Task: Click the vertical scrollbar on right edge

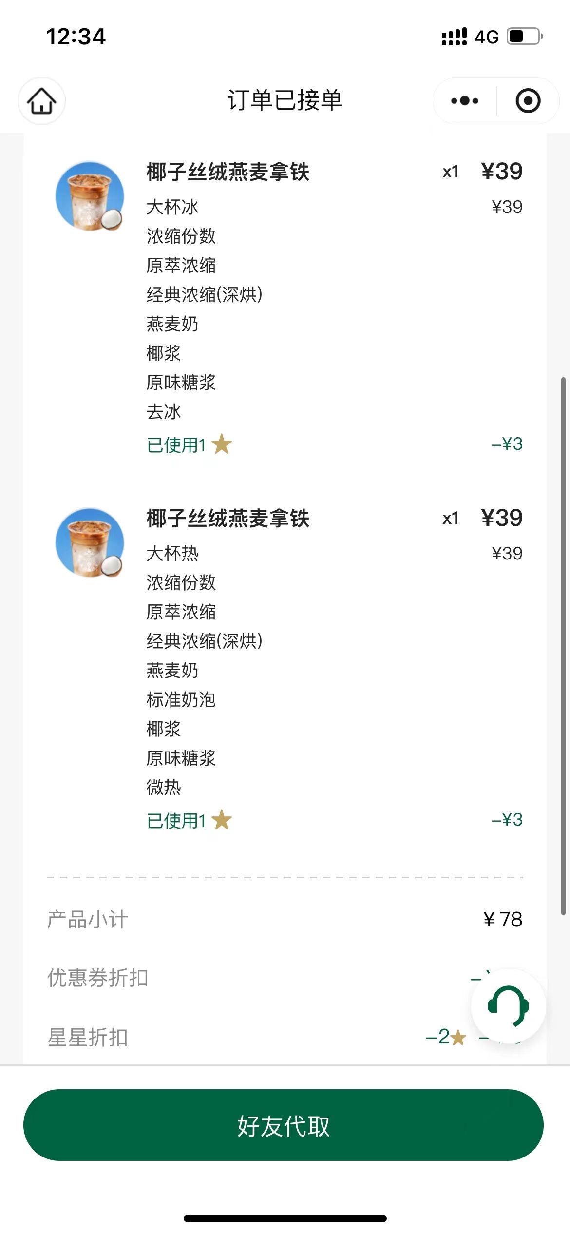Action: (x=563, y=646)
